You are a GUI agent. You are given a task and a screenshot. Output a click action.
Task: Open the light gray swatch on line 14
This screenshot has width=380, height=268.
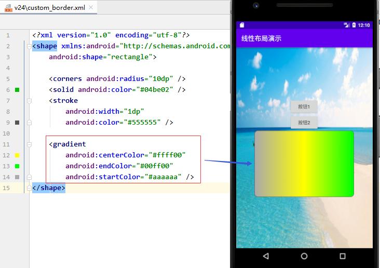tap(17, 177)
